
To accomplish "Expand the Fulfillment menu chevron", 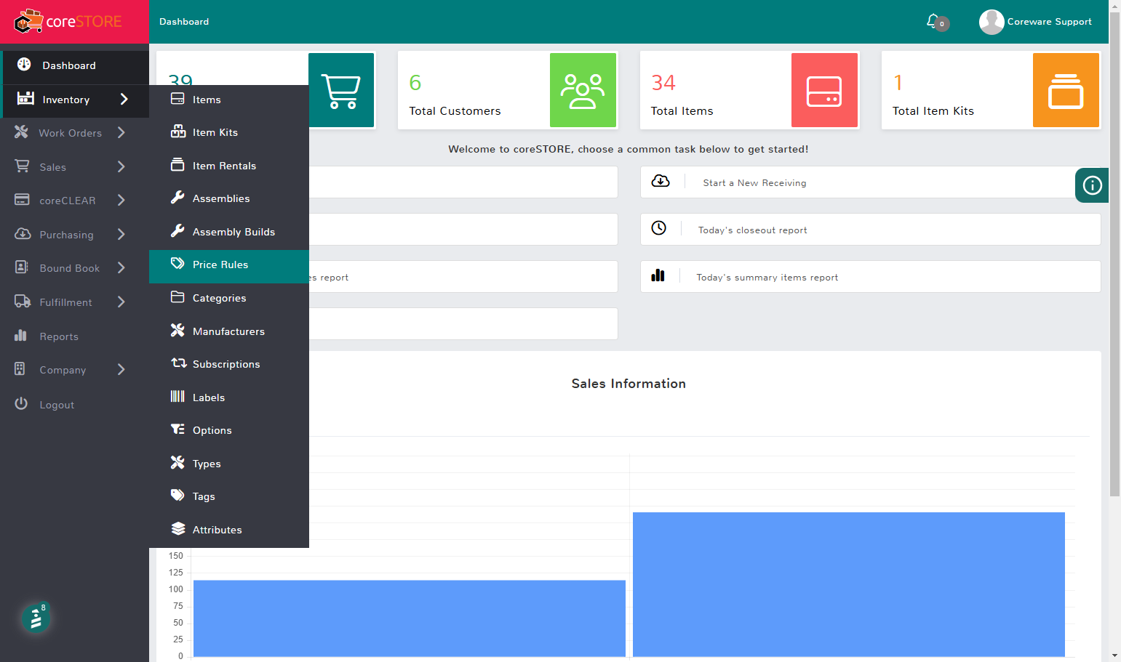I will pyautogui.click(x=121, y=302).
